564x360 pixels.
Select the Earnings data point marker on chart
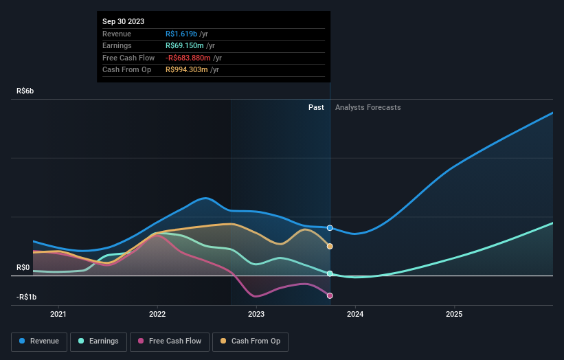(330, 273)
